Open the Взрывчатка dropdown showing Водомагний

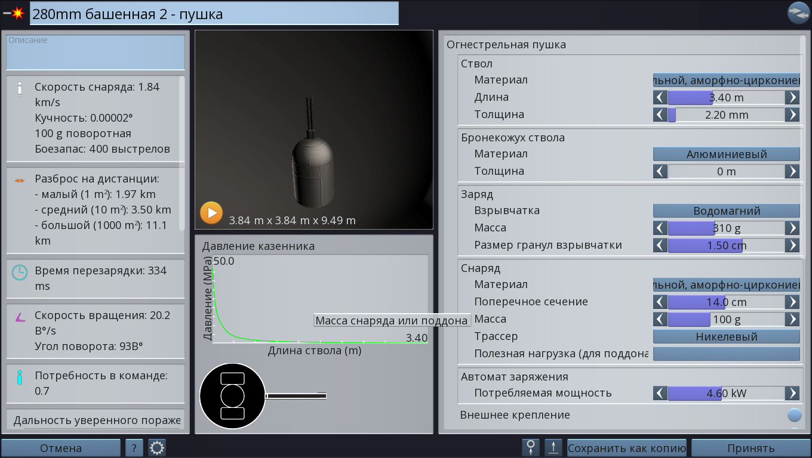tap(726, 211)
